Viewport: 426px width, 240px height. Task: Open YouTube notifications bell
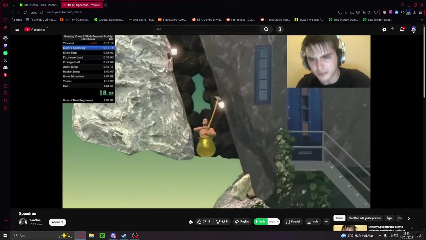click(402, 29)
